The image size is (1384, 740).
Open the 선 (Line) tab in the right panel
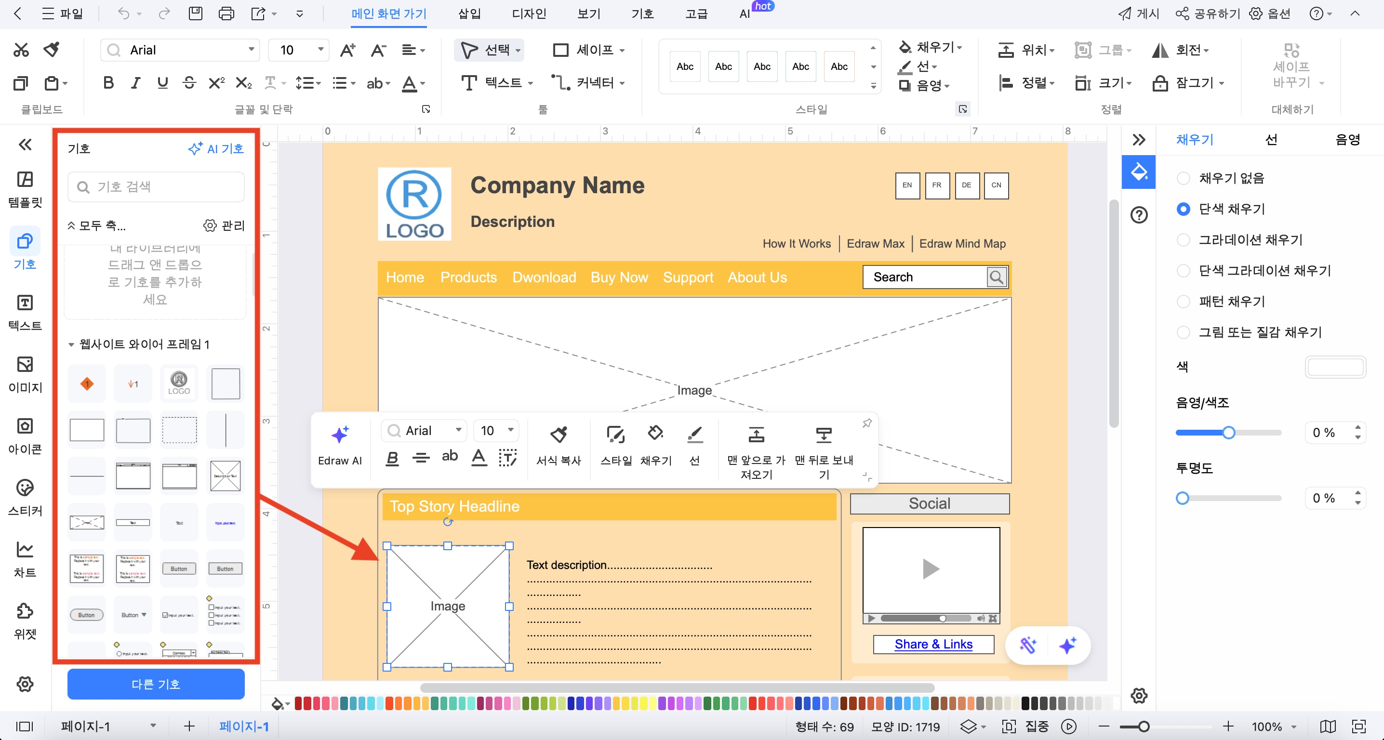(1271, 140)
